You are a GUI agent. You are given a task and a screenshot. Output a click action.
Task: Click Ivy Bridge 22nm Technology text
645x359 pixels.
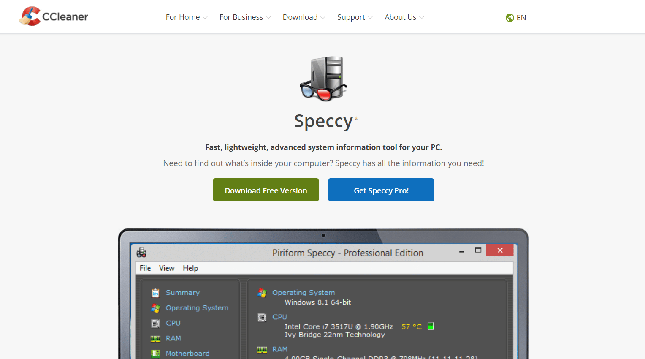[x=335, y=335]
